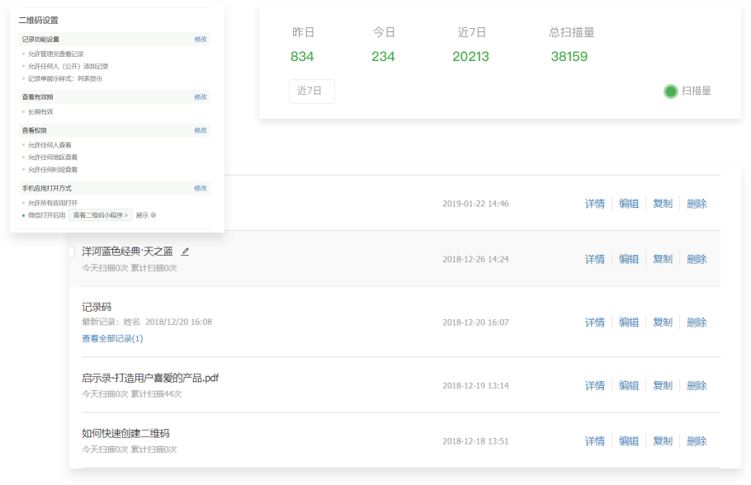
Task: Click 修改 for 手机应用打开方式
Action: (x=201, y=188)
